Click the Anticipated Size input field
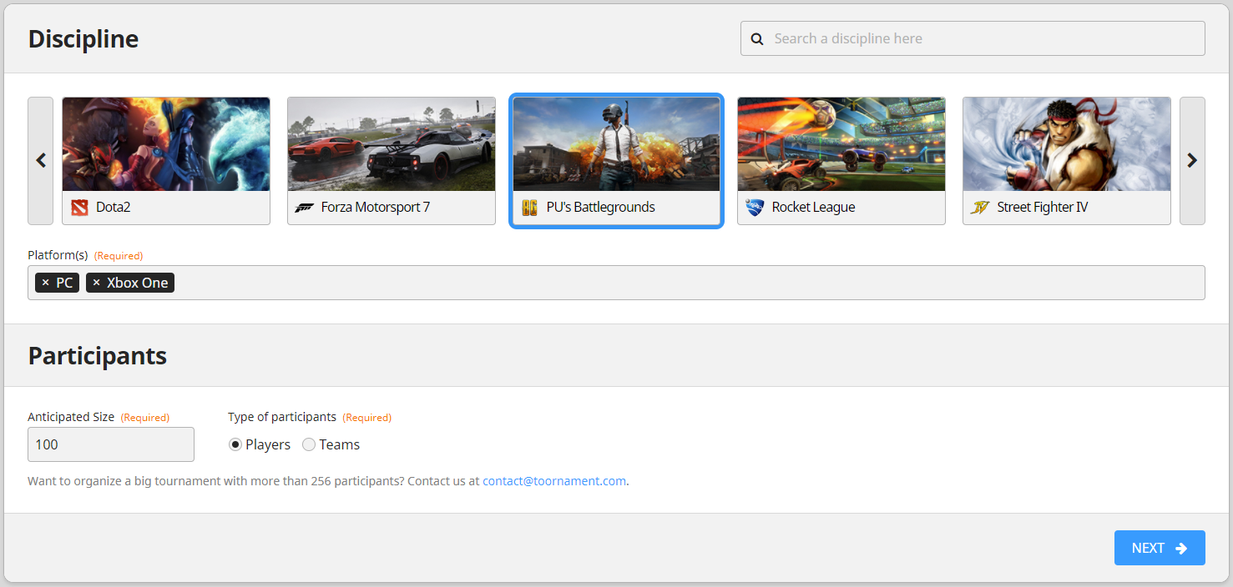The height and width of the screenshot is (587, 1233). pos(111,444)
